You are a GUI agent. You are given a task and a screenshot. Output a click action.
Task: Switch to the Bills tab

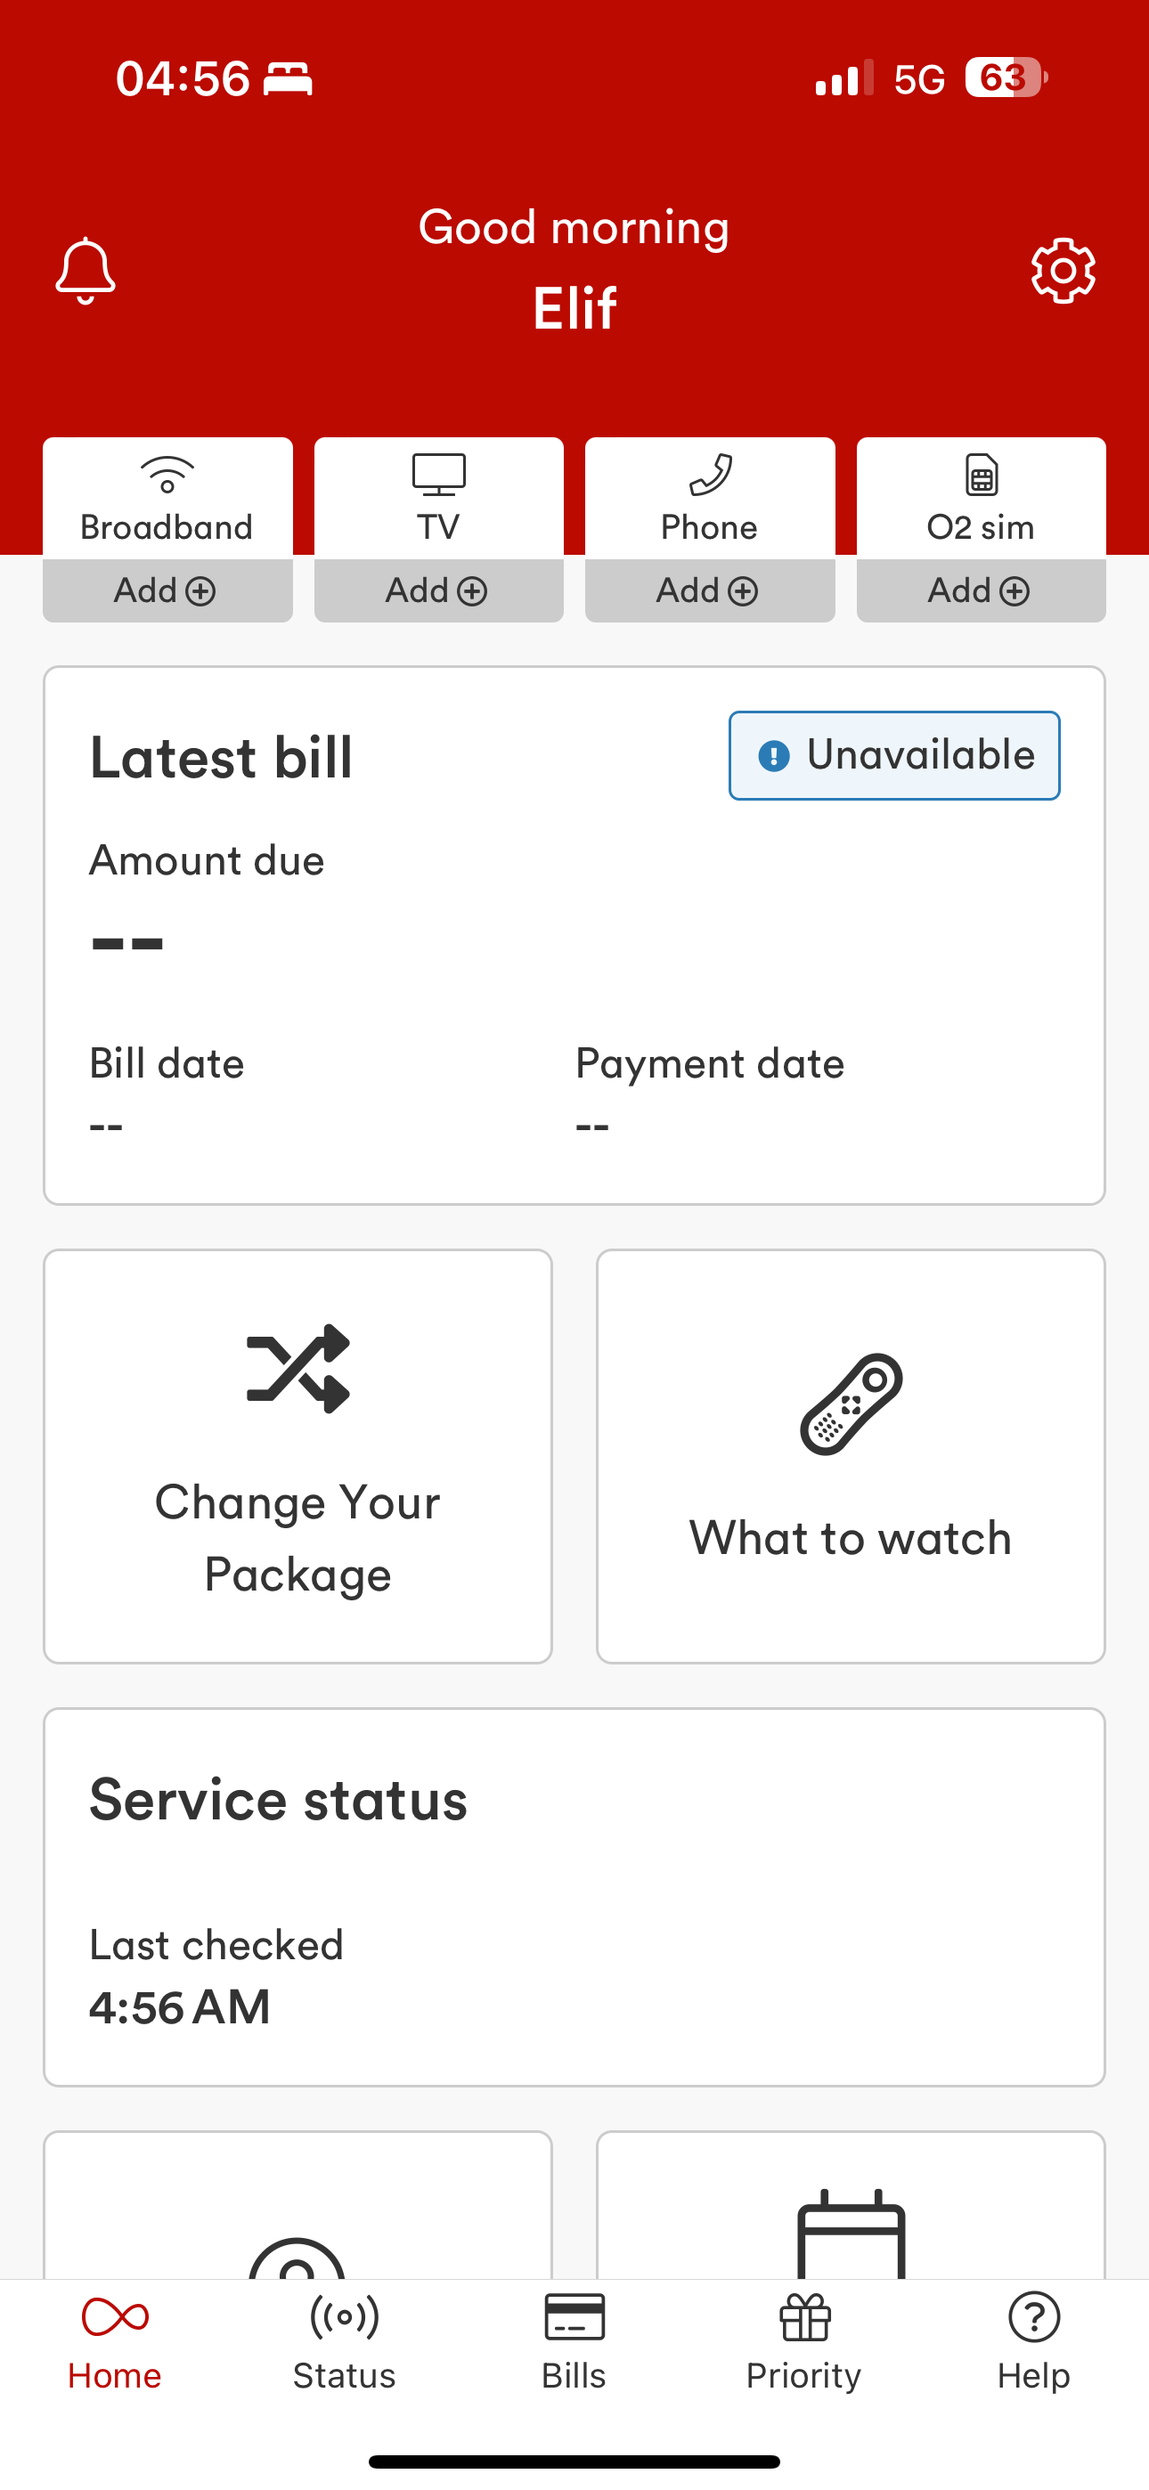pos(574,2341)
